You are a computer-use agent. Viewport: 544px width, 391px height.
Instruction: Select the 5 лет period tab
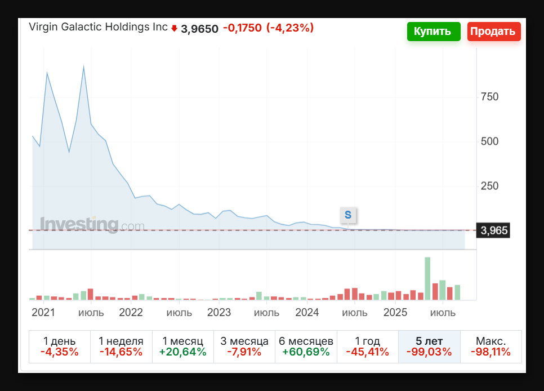click(429, 346)
